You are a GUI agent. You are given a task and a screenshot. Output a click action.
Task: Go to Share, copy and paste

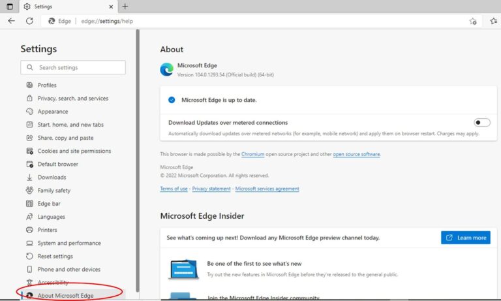tap(65, 138)
